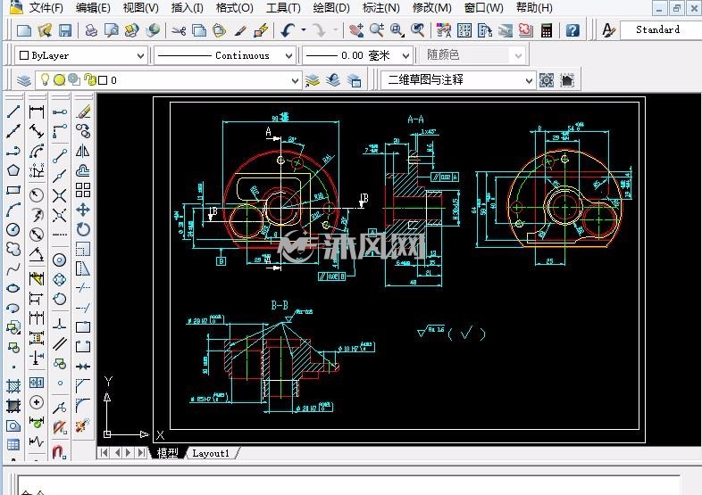Click the command line input area
The height and width of the screenshot is (495, 702).
[348, 485]
